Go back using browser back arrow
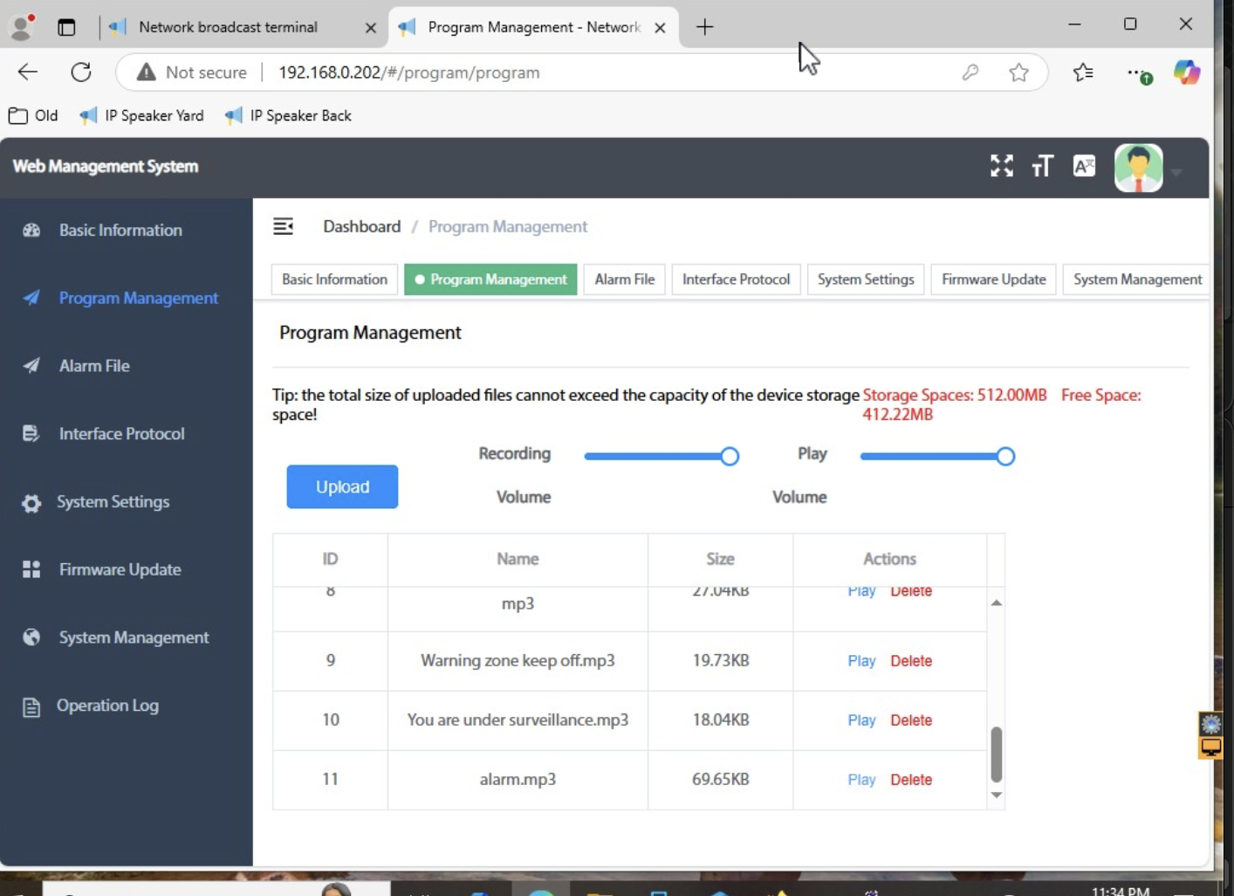Image resolution: width=1234 pixels, height=896 pixels. [28, 72]
